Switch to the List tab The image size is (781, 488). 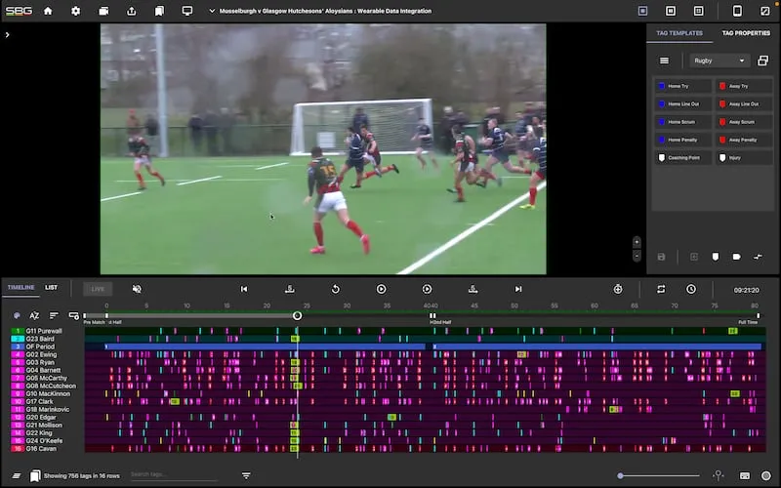(x=52, y=288)
